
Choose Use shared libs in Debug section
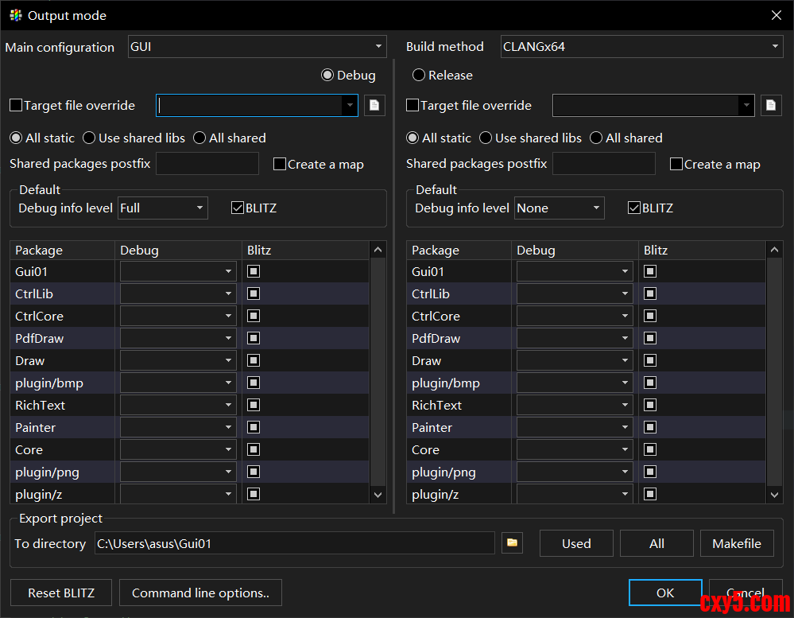point(89,138)
